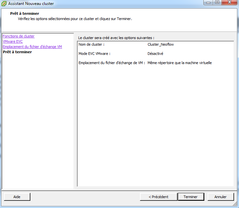This screenshot has height=208, width=239.
Task: Click the Aide button
Action: click(x=17, y=197)
